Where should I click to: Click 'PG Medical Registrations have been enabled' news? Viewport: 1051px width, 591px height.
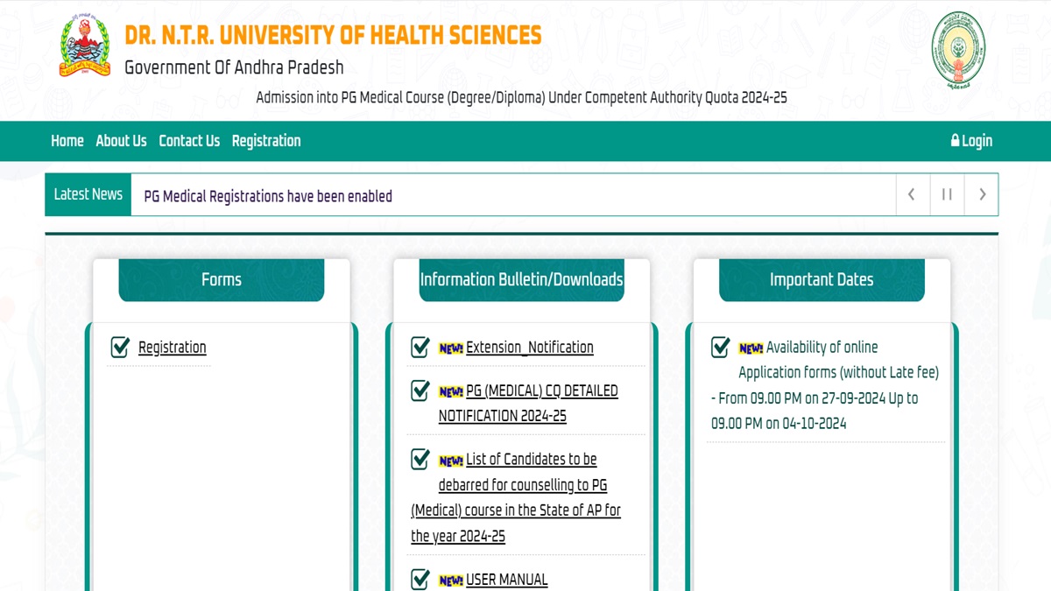point(268,196)
